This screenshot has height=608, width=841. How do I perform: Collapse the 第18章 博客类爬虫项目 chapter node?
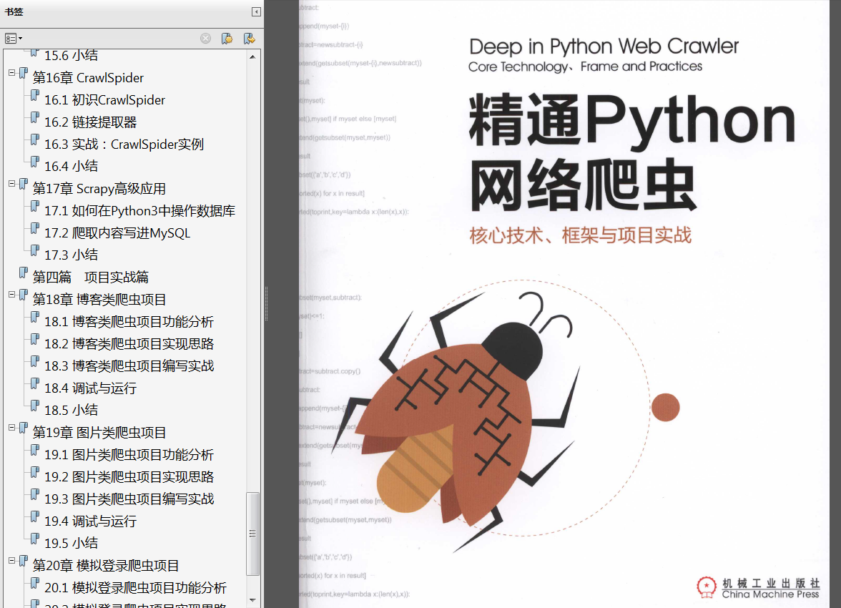click(11, 295)
